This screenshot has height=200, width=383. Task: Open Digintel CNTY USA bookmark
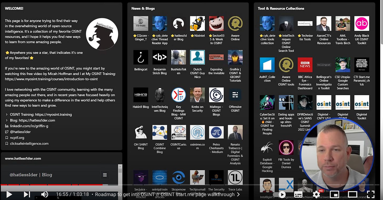pyautogui.click(x=324, y=102)
